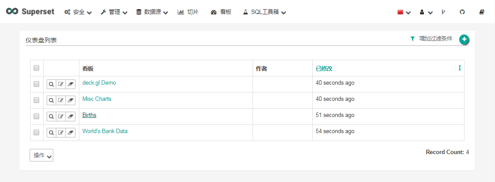Click the user profile person icon

(x=421, y=12)
